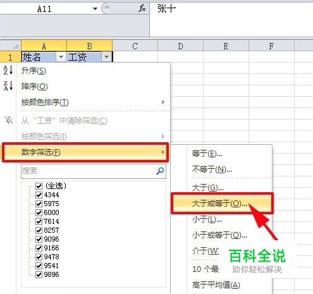
Task: Expand the 按颜色排序 submenu arrow
Action: click(163, 102)
